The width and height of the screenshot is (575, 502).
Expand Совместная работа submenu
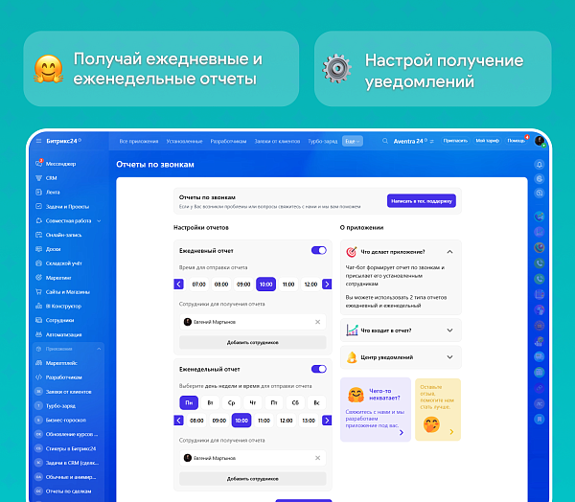[99, 220]
